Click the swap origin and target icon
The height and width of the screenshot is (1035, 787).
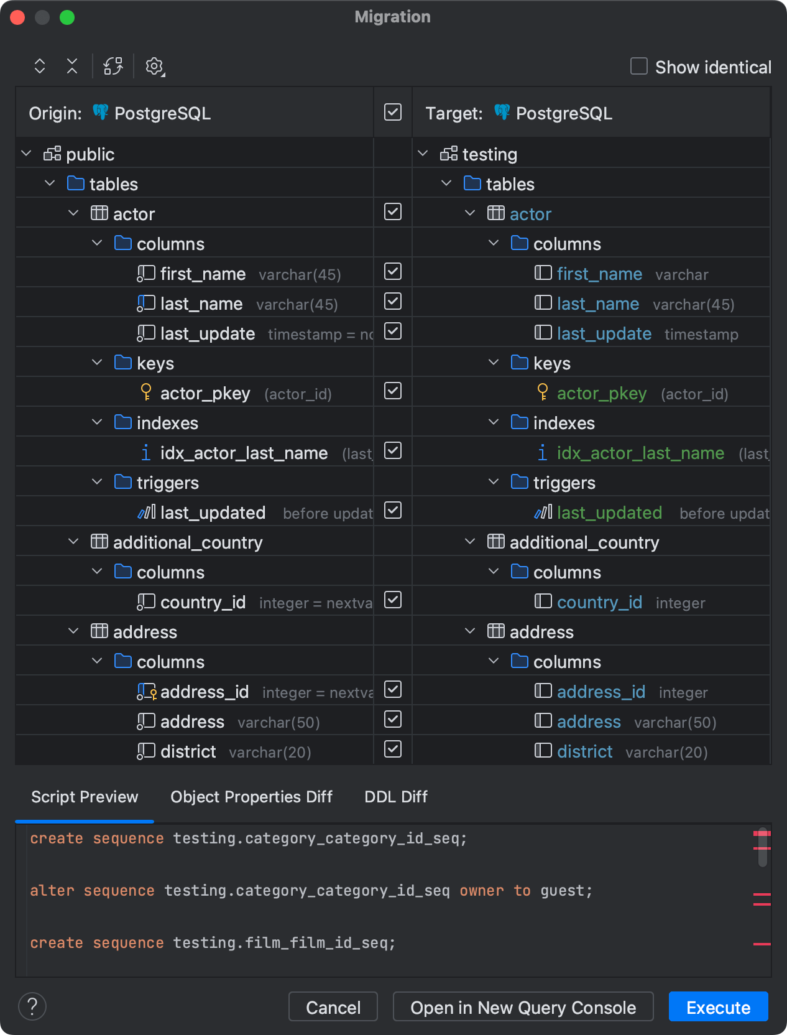coord(113,67)
